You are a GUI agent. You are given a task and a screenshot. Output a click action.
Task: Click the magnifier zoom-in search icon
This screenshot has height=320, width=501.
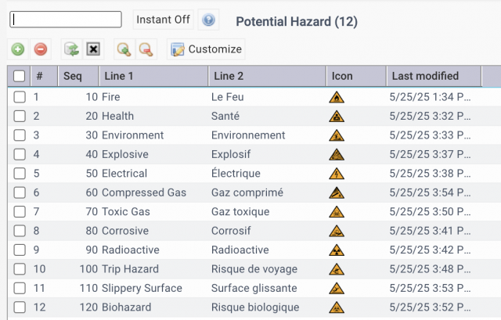click(124, 49)
